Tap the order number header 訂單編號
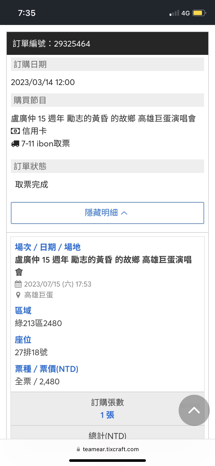 pyautogui.click(x=51, y=43)
